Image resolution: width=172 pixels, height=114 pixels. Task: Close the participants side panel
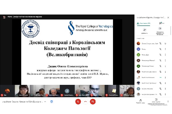coord(168,17)
